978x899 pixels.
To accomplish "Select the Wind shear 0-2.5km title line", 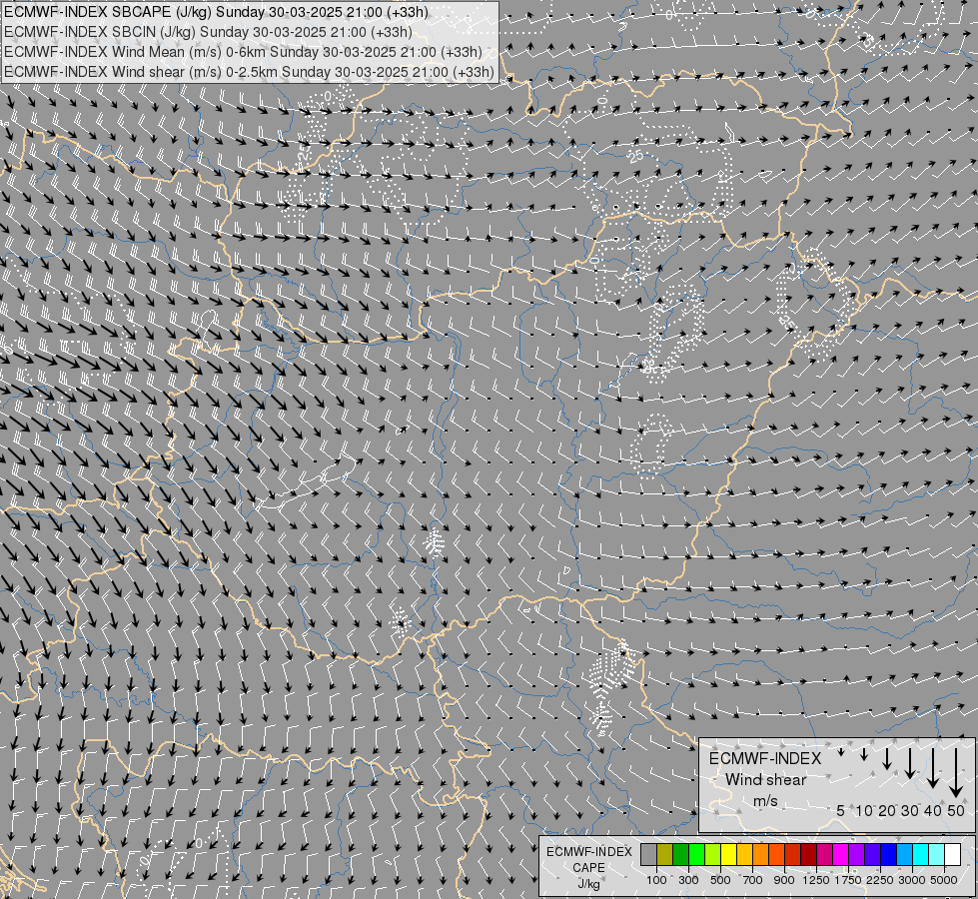I will pos(249,72).
